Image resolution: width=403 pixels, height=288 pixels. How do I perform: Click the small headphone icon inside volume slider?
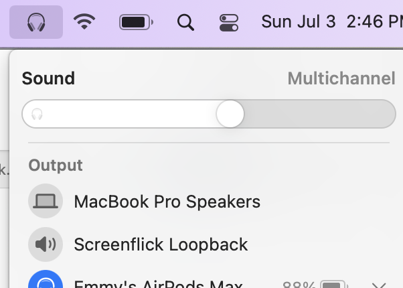37,115
